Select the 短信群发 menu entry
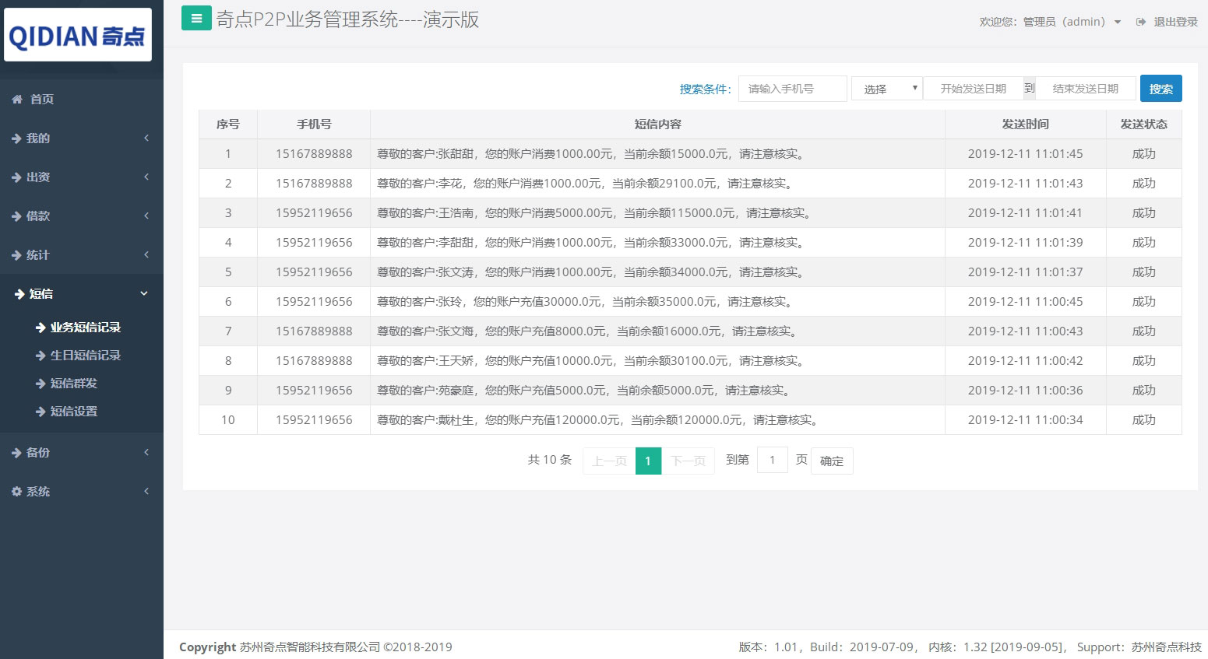 pyautogui.click(x=74, y=383)
